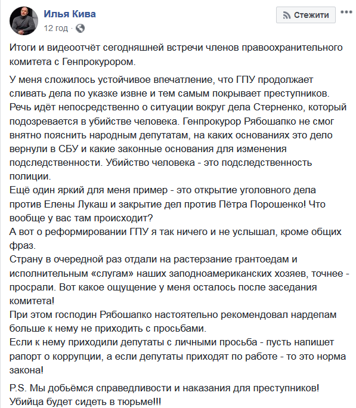356x408 pixels.
Task: Click the globe public audience icon
Action: [80, 28]
